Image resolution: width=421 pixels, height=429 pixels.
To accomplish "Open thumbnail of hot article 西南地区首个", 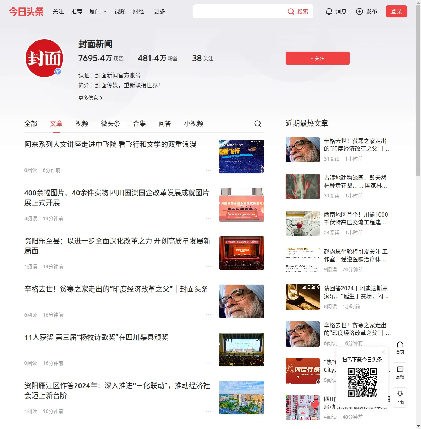I will 303,223.
